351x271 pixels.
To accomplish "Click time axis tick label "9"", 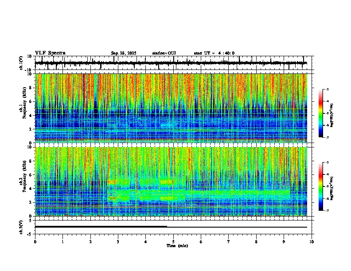I will pos(284,242).
